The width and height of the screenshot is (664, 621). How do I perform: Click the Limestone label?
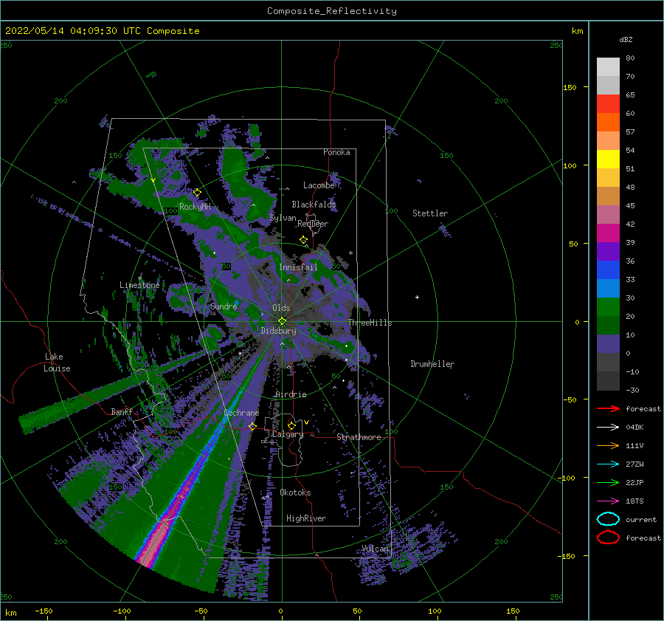139,285
